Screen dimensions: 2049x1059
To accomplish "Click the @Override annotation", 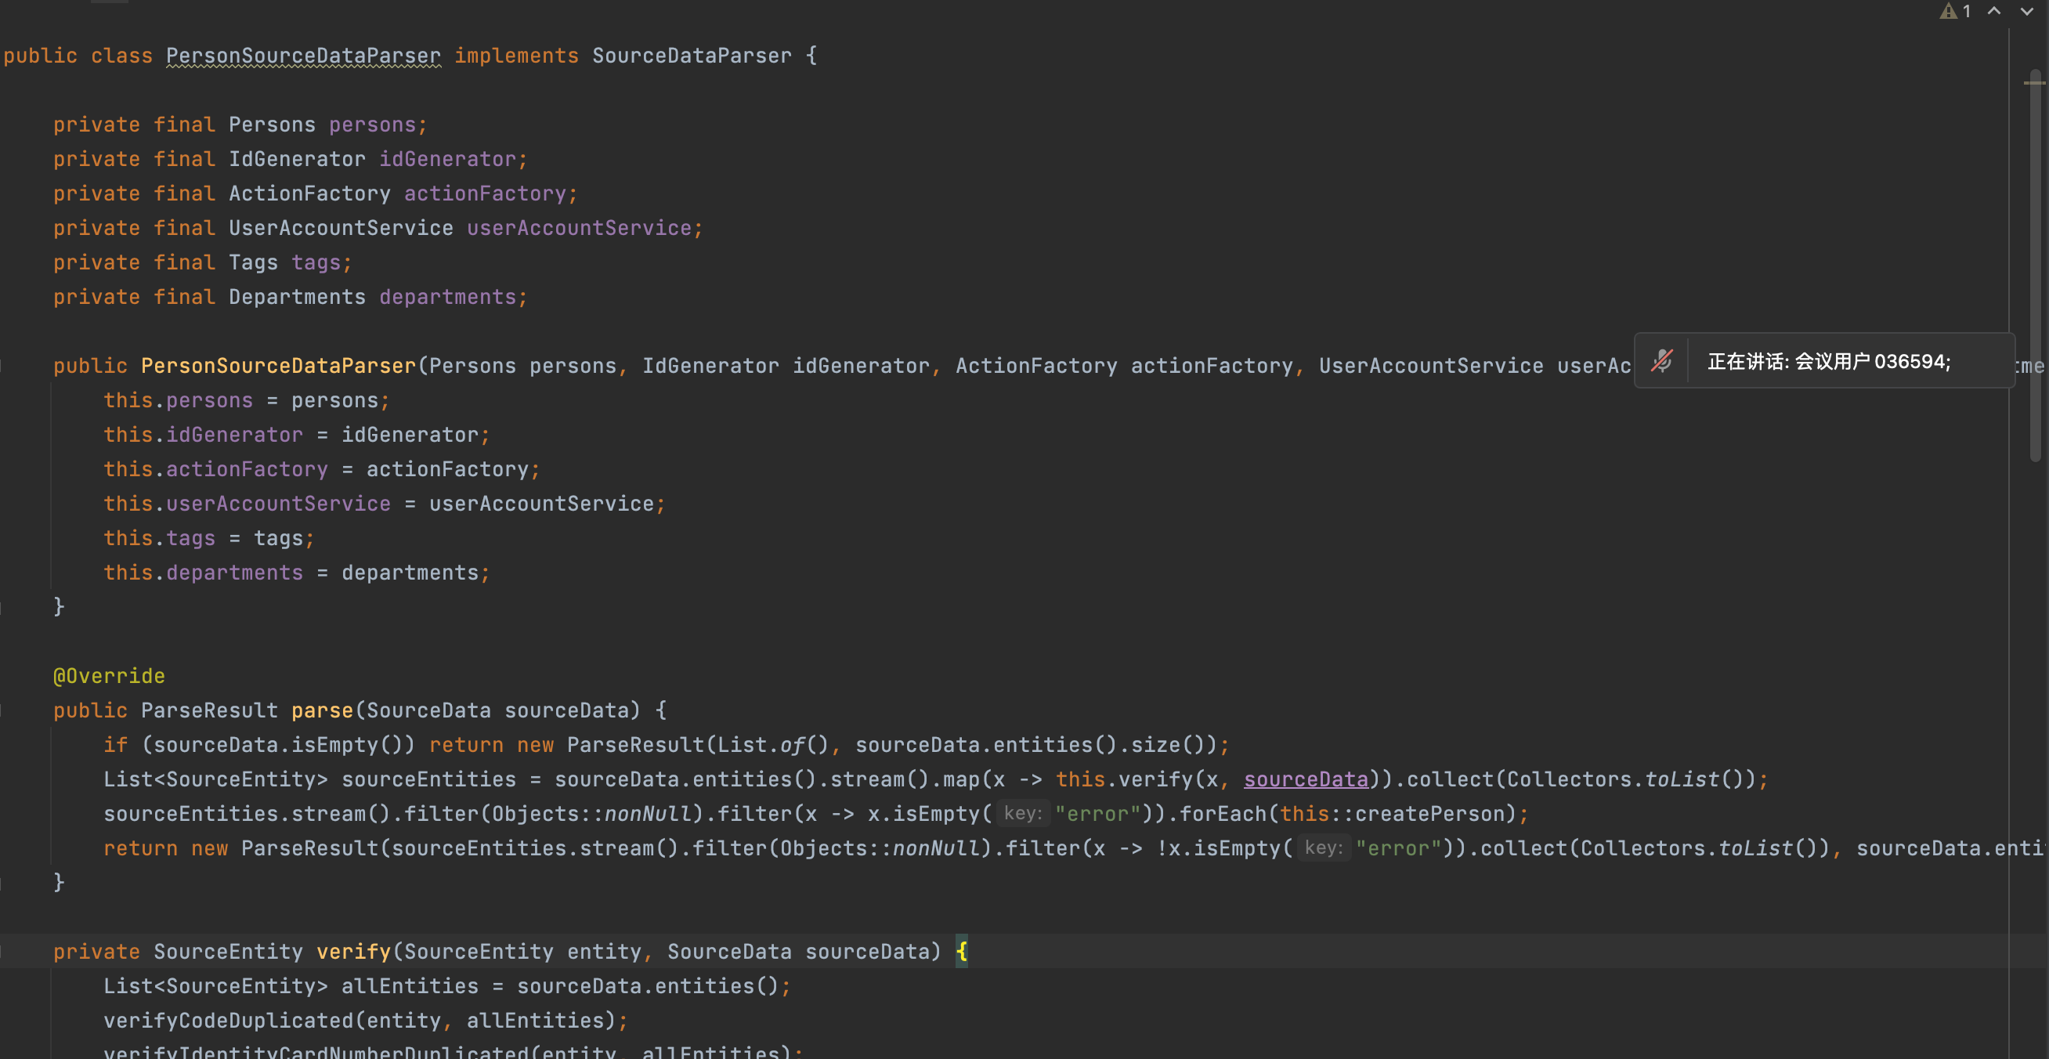I will click(109, 676).
